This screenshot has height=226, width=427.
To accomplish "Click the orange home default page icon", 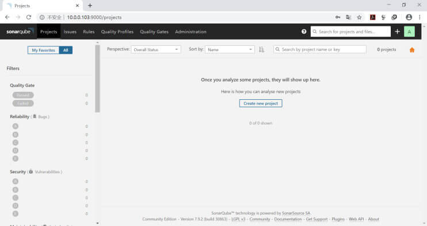I will tap(412, 50).
